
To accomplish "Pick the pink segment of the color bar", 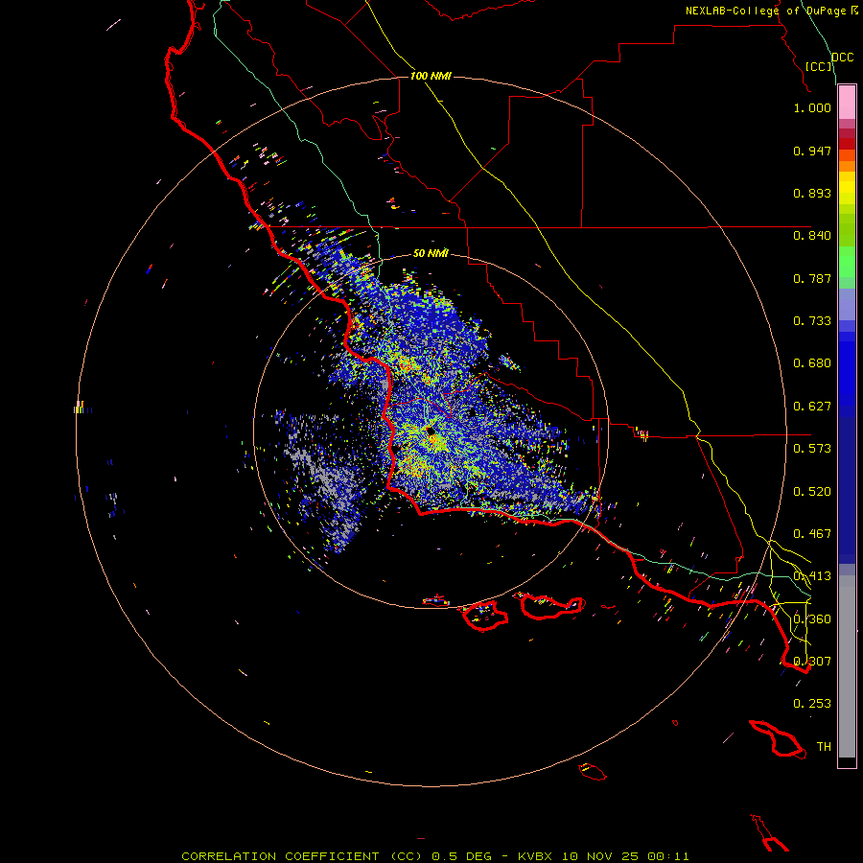I will coord(847,102).
